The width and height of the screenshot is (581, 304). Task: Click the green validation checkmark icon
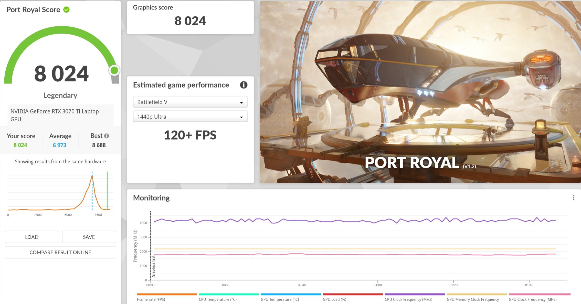point(66,10)
